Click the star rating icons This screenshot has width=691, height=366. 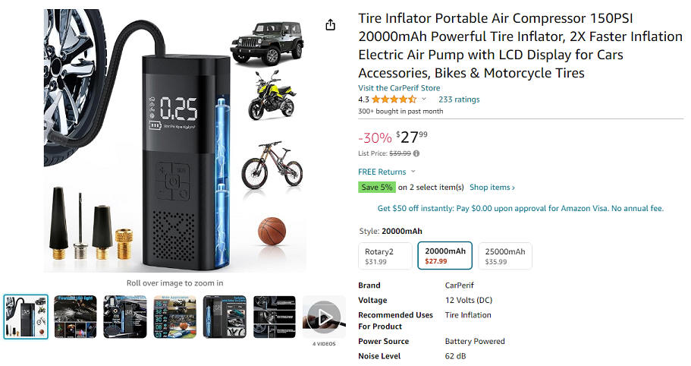pos(393,99)
